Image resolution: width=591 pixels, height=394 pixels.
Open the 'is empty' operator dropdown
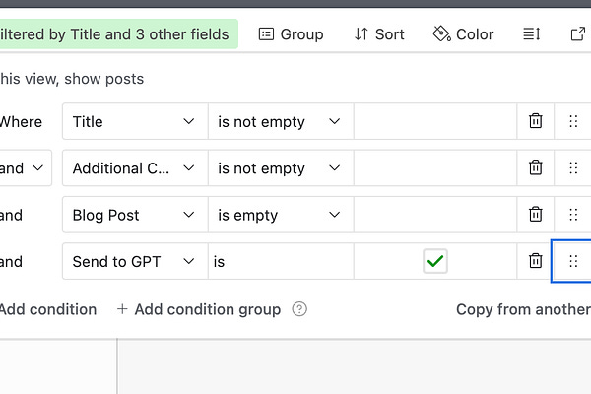(x=281, y=215)
